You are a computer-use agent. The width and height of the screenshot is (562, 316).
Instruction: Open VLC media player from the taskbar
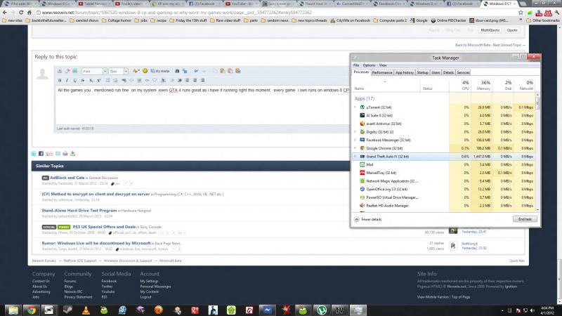(86, 310)
